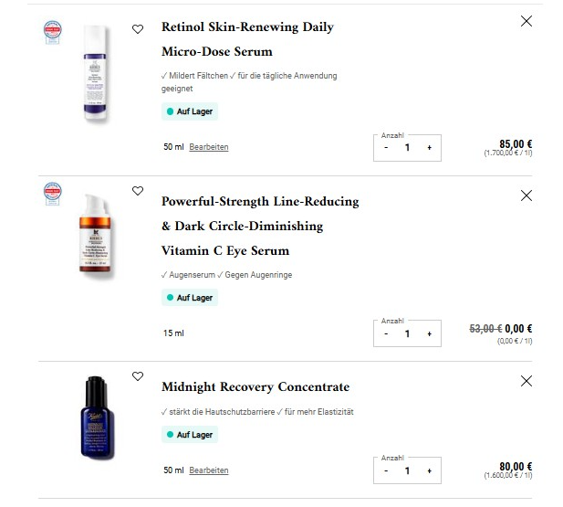
Task: Increase Vitamin C Eye Serum quantity
Action: point(429,333)
